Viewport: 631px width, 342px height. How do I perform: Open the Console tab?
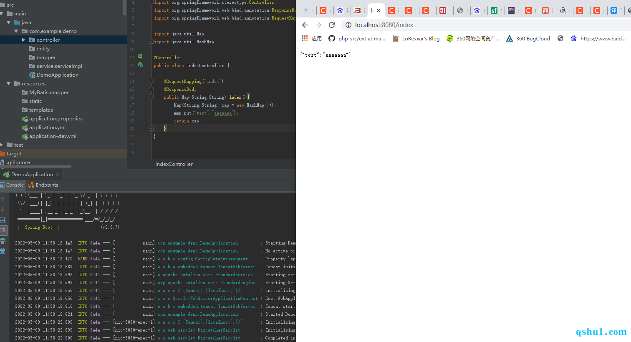(13, 185)
